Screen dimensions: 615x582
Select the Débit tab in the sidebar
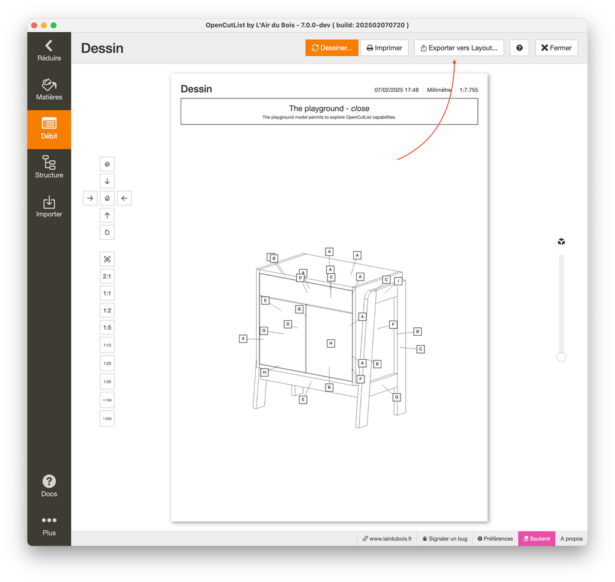coord(49,129)
